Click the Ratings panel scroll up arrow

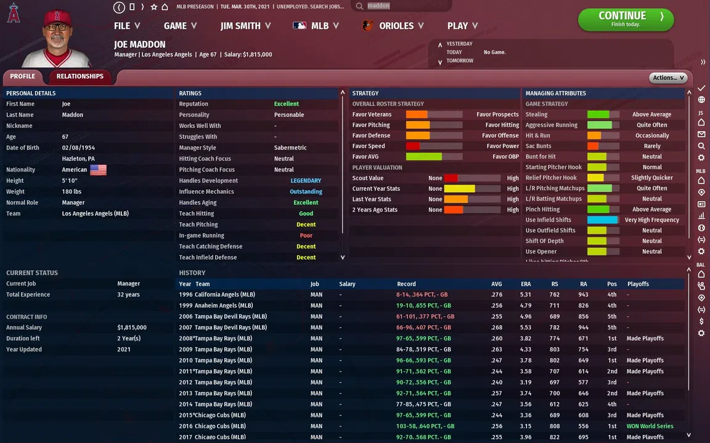coord(342,92)
